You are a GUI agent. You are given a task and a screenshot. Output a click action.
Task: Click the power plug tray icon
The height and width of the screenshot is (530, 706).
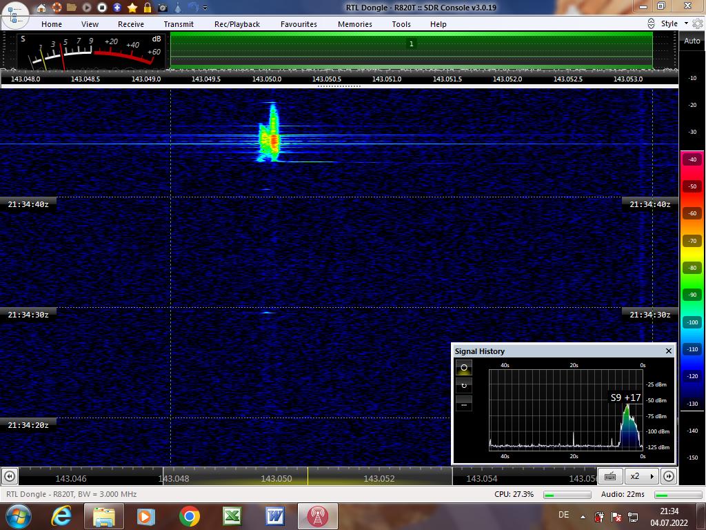[599, 516]
